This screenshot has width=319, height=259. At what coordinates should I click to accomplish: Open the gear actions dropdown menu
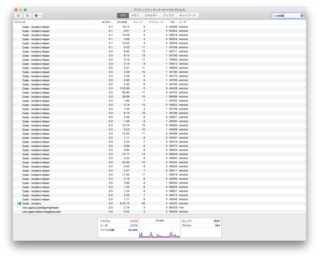click(37, 16)
